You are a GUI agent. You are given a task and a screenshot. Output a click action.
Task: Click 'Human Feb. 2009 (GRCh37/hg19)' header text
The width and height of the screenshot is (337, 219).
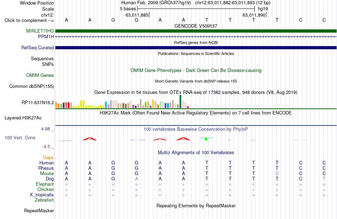pyautogui.click(x=156, y=3)
